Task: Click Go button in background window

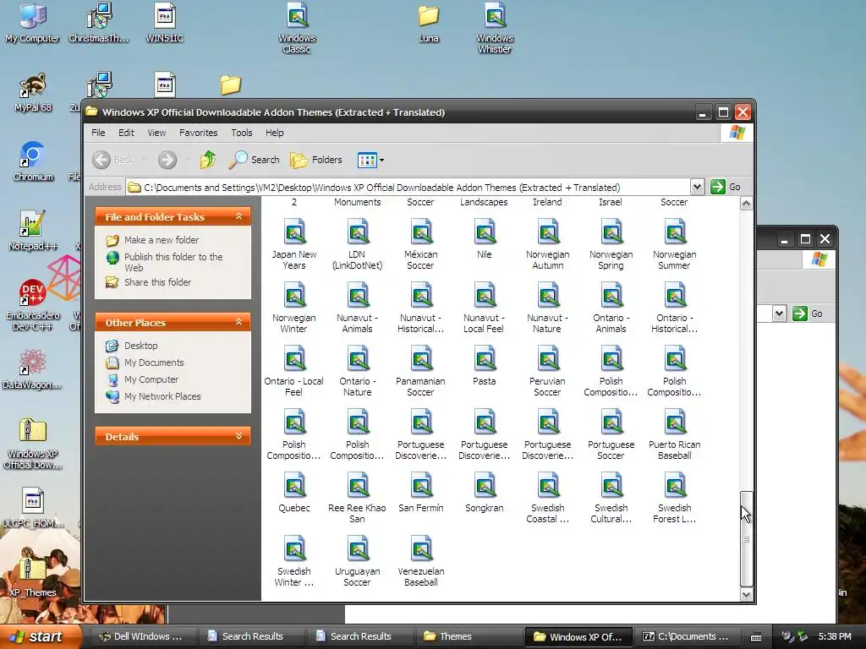Action: (808, 314)
